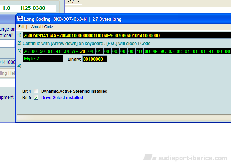Select byte cell AF
This screenshot has width=231, height=165.
75,51
